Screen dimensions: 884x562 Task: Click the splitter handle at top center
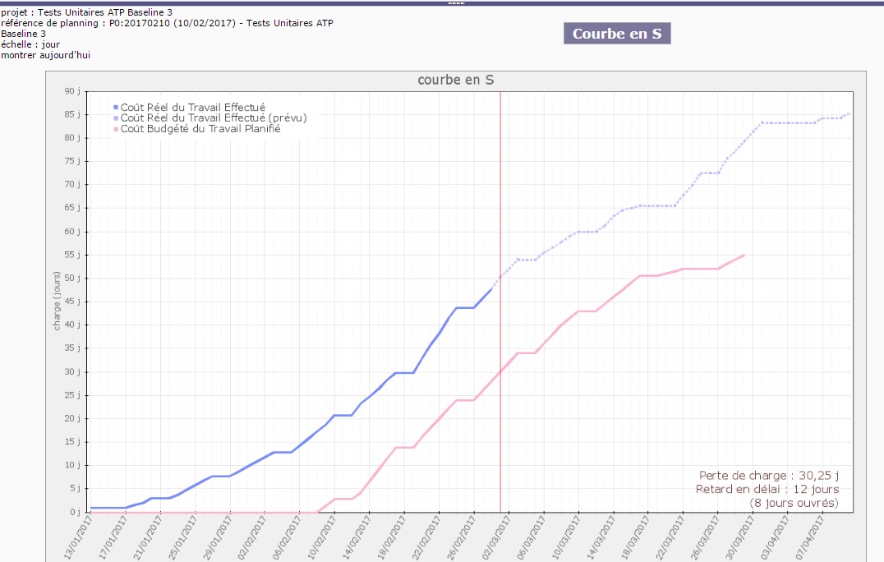[455, 3]
